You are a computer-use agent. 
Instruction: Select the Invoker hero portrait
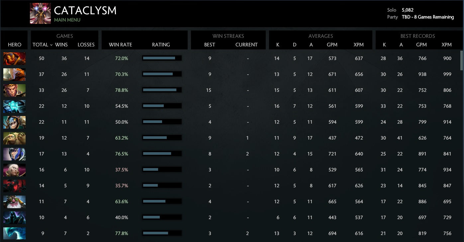click(14, 170)
